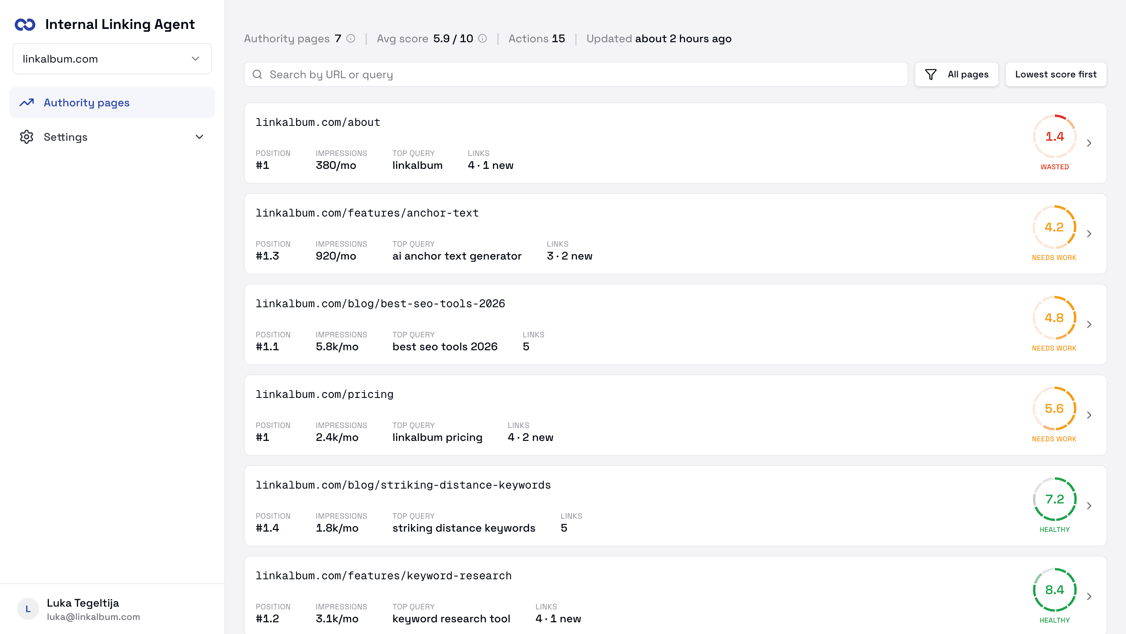The image size is (1126, 634).
Task: Click the '5.8k/mo' impressions value
Action: pyautogui.click(x=337, y=346)
